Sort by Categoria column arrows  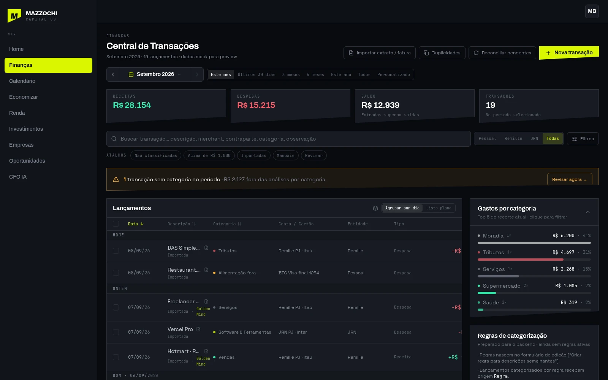coord(239,224)
